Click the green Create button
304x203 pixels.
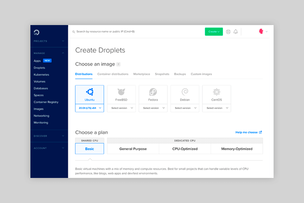click(214, 32)
